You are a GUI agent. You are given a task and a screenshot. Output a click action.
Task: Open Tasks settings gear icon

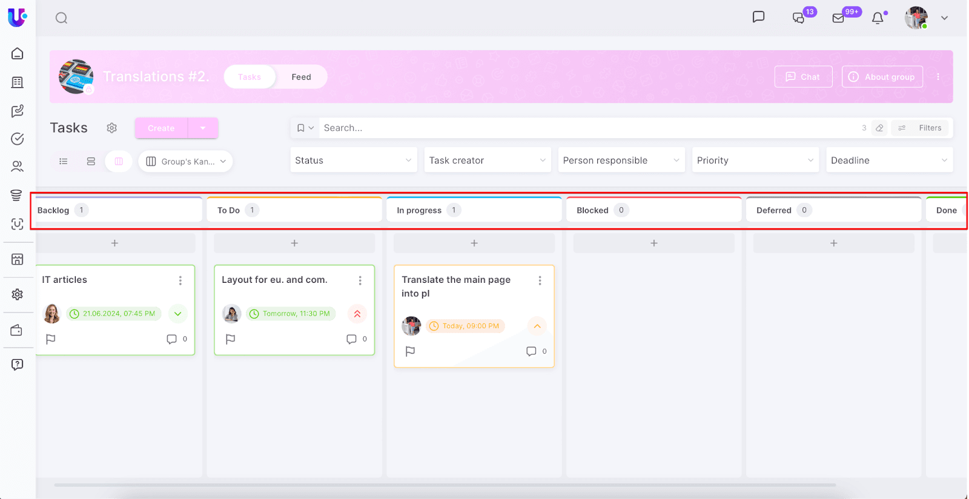(x=111, y=128)
